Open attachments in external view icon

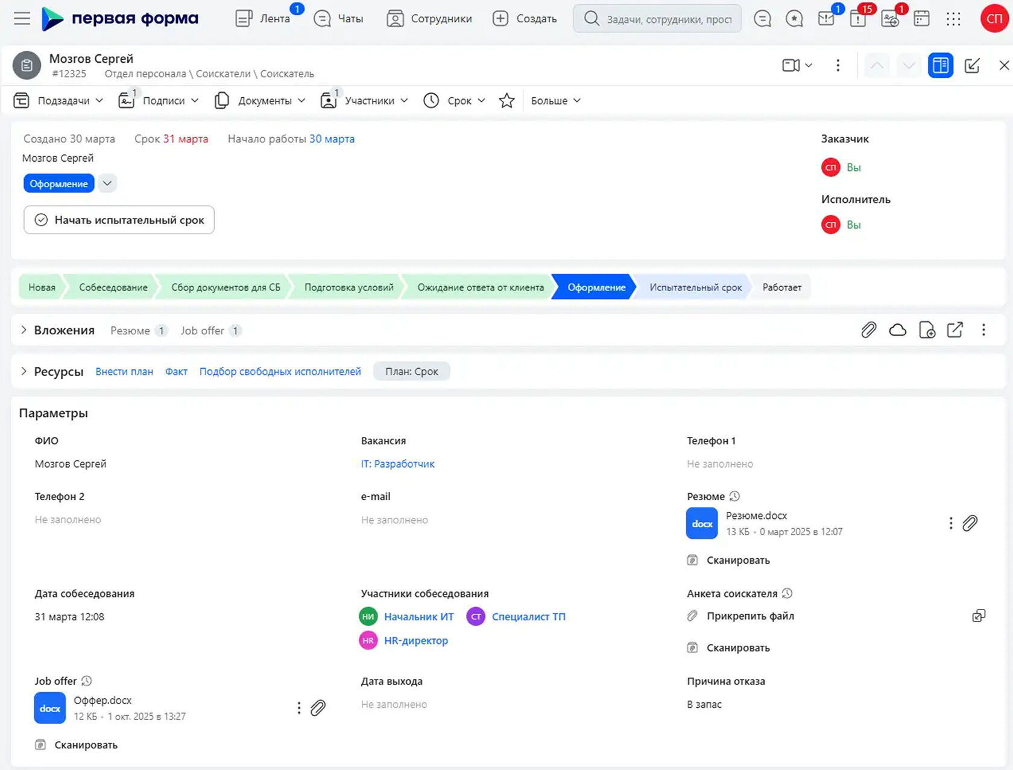[x=955, y=330]
